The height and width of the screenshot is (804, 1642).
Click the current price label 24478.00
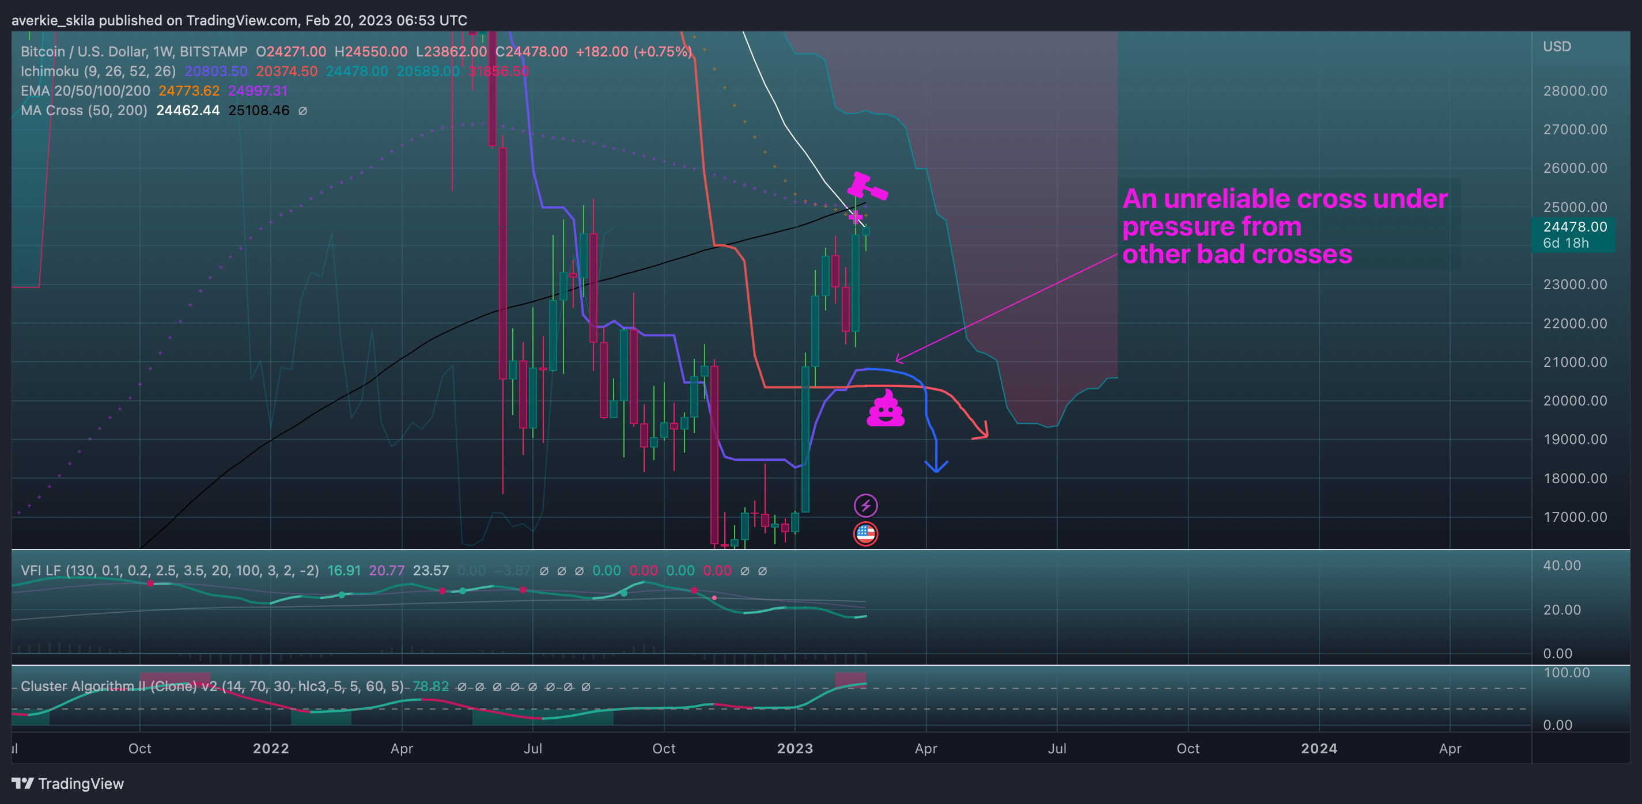[x=1575, y=227]
